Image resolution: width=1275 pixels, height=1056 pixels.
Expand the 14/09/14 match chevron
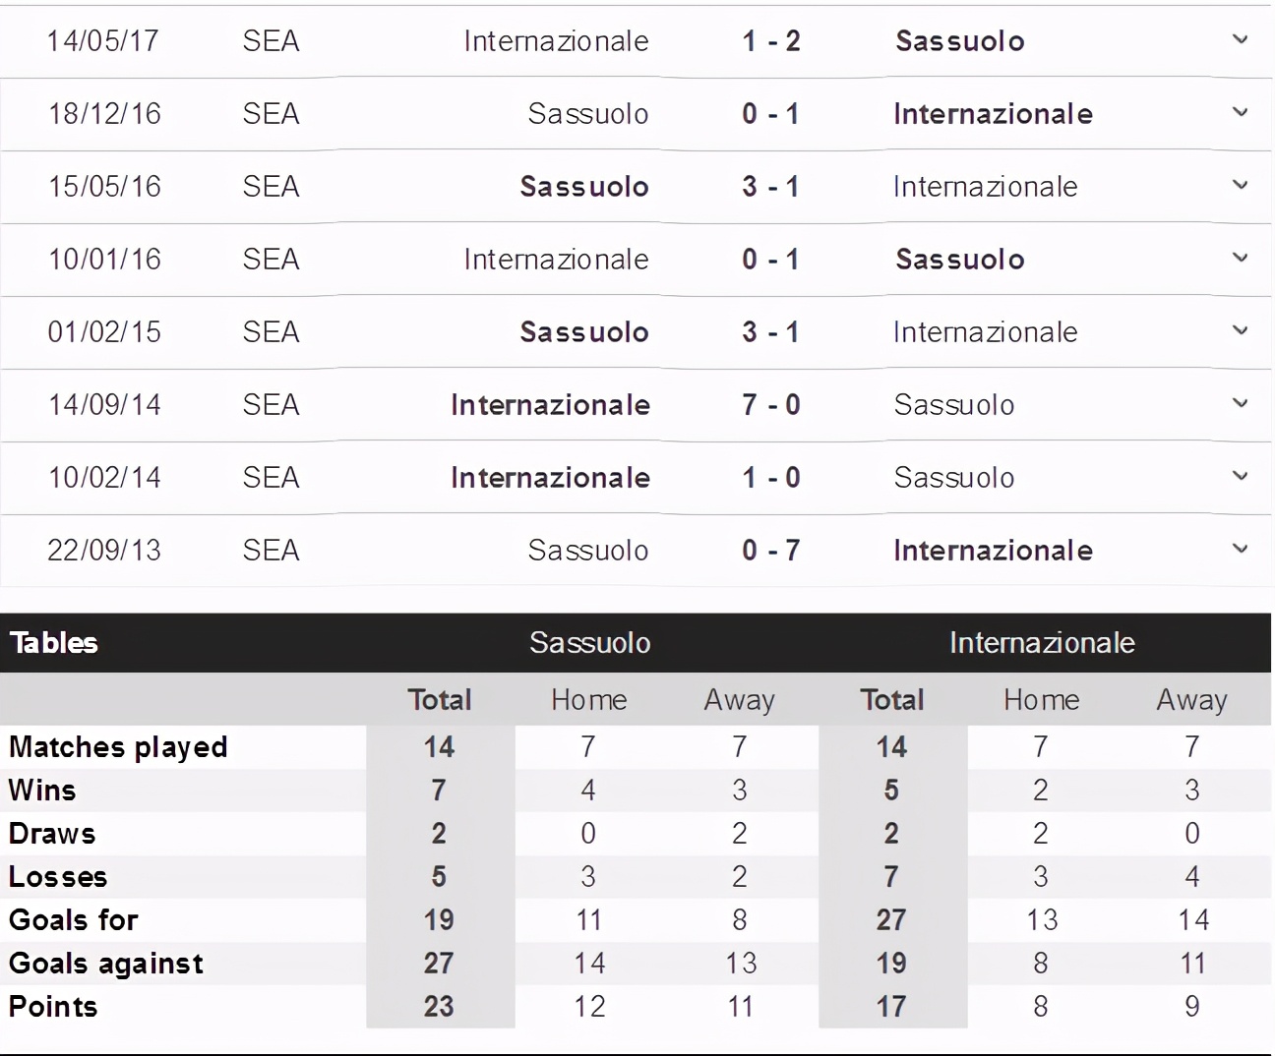[x=1240, y=403]
